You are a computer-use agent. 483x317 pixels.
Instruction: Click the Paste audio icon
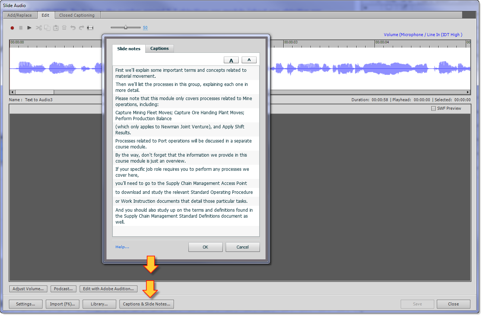click(x=55, y=28)
